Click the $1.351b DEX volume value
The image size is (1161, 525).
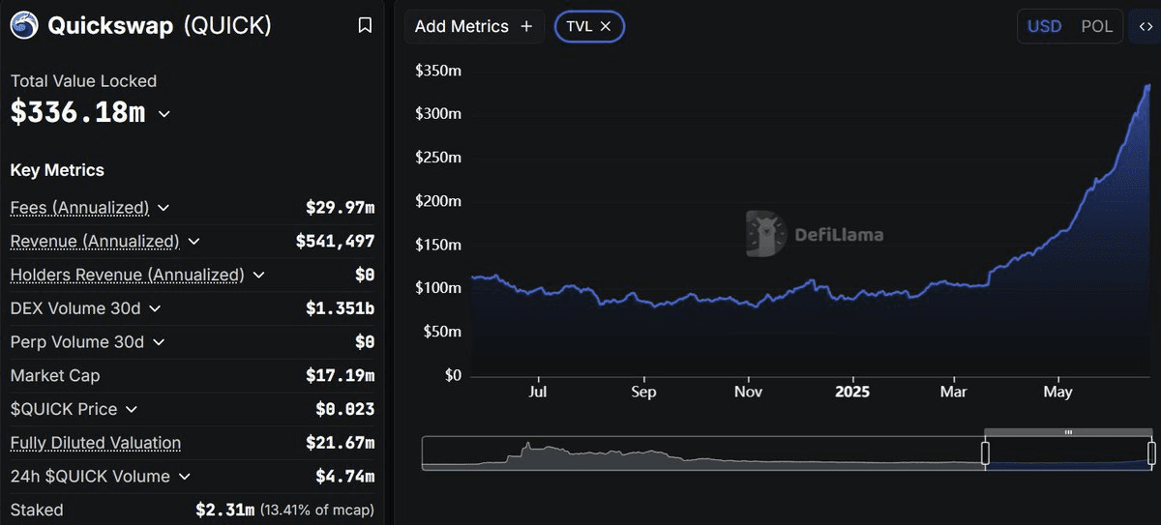tap(341, 308)
